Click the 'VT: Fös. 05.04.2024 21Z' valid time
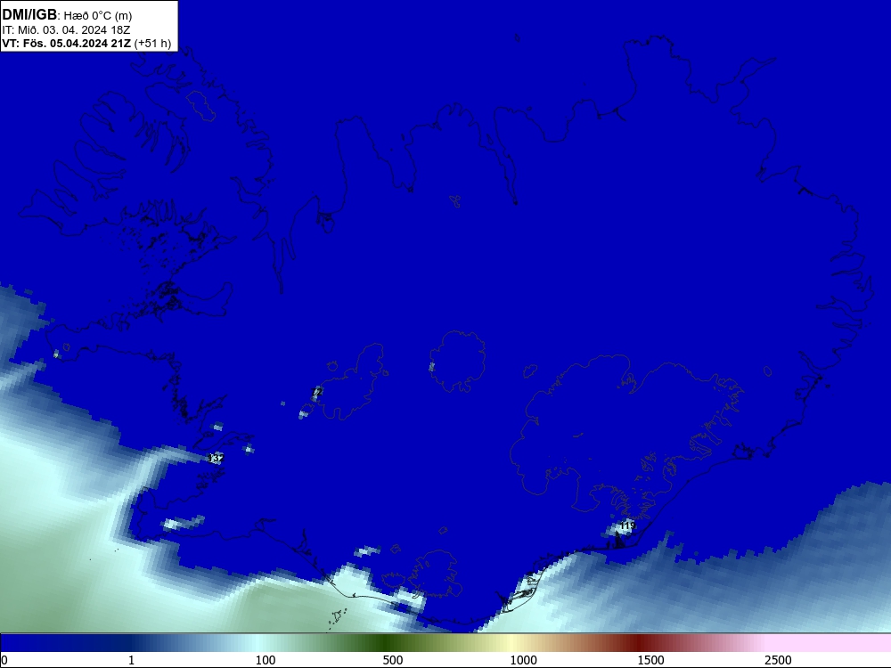The width and height of the screenshot is (891, 668). point(67,44)
